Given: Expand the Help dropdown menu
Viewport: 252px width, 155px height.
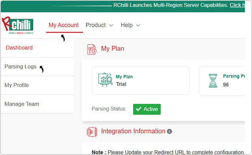Looking at the screenshot, I should pos(130,25).
